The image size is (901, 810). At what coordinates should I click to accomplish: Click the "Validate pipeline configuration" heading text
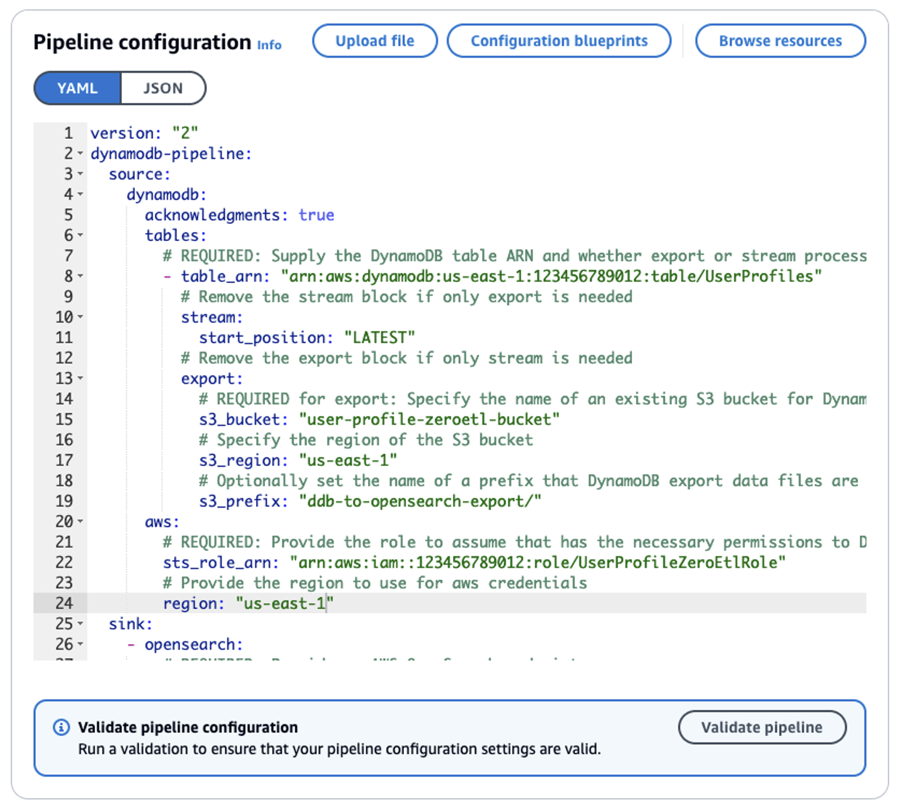188,727
